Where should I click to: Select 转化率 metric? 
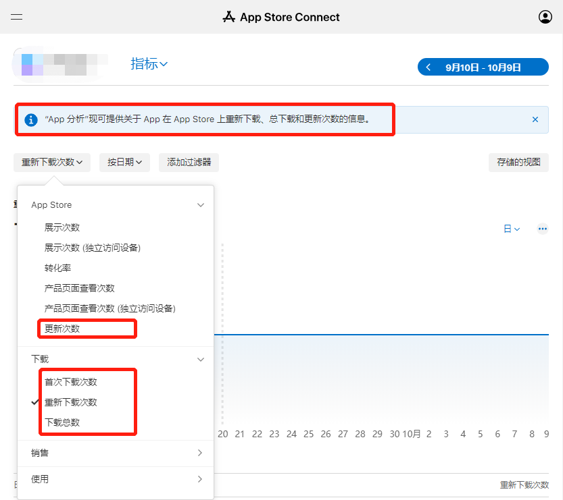click(x=57, y=268)
